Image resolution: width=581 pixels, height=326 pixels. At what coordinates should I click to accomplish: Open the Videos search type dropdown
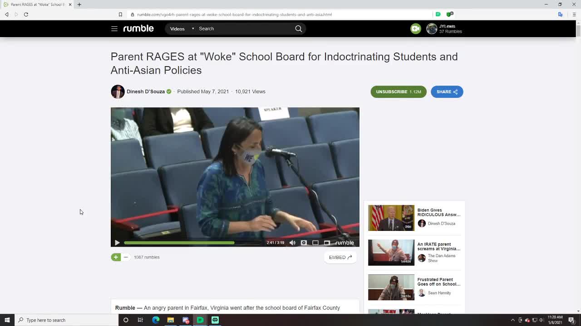click(182, 29)
